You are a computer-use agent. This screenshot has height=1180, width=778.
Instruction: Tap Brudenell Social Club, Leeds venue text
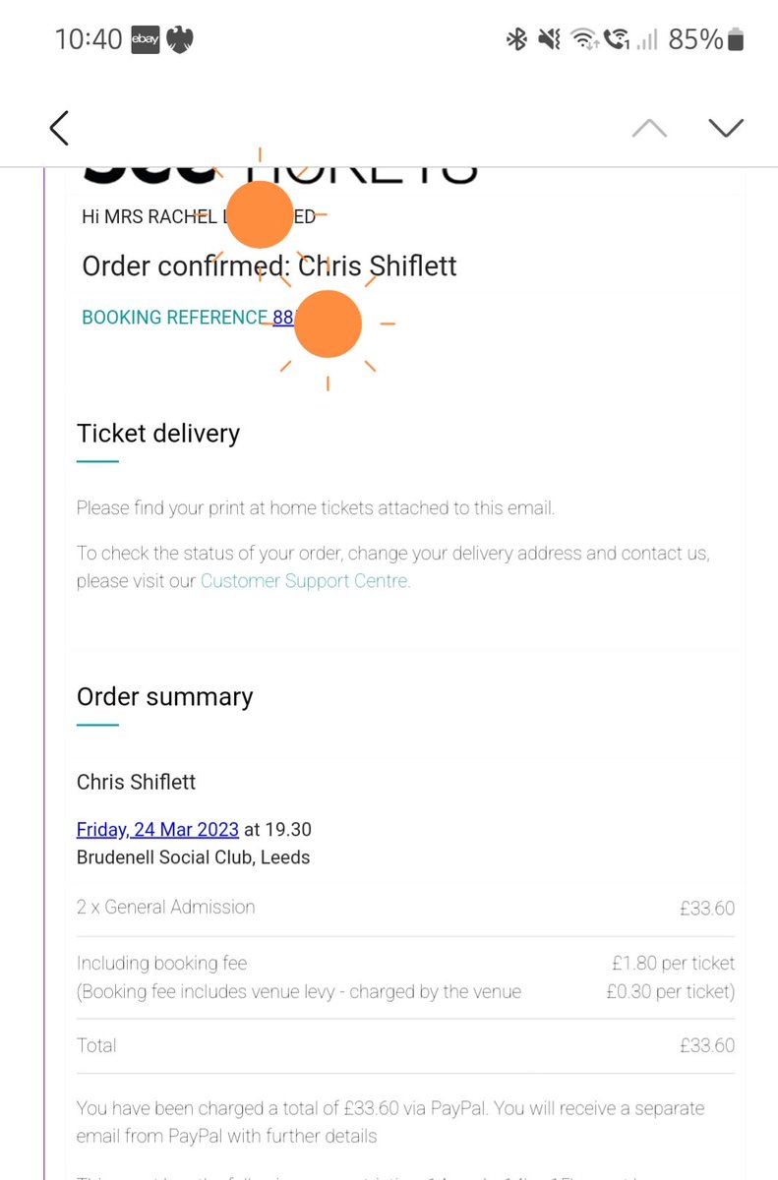click(x=193, y=857)
